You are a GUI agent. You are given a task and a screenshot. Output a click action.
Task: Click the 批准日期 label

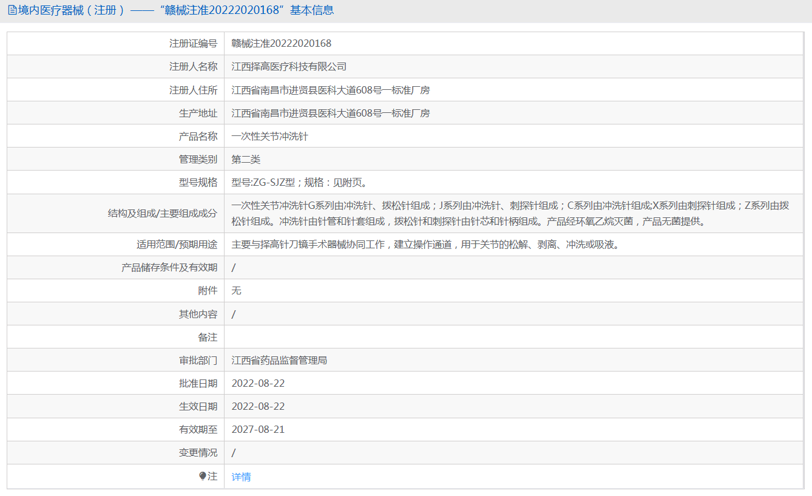(198, 383)
